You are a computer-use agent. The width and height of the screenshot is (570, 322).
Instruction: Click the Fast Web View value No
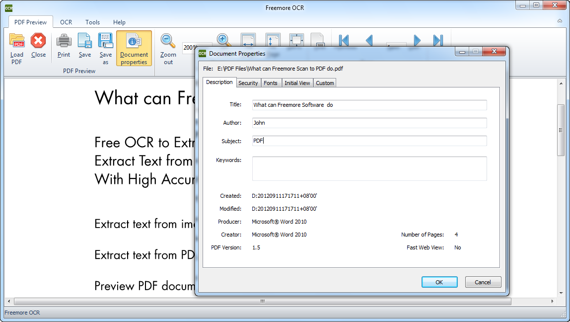pyautogui.click(x=458, y=247)
